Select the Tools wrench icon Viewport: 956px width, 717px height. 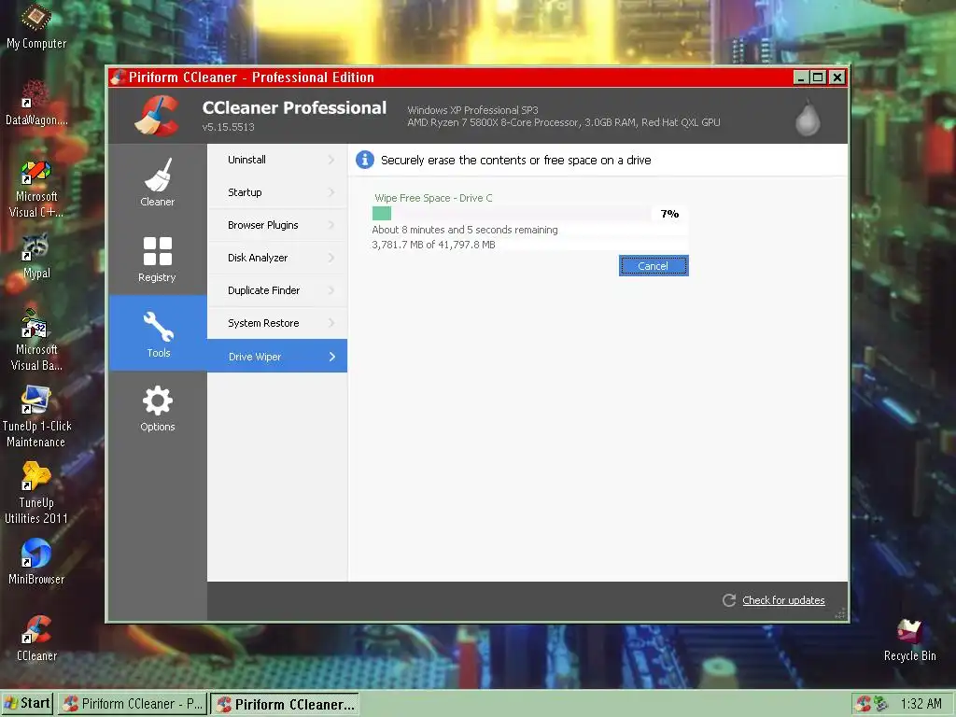[158, 326]
